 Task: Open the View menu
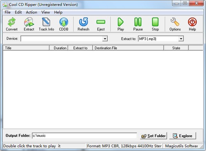[46, 12]
